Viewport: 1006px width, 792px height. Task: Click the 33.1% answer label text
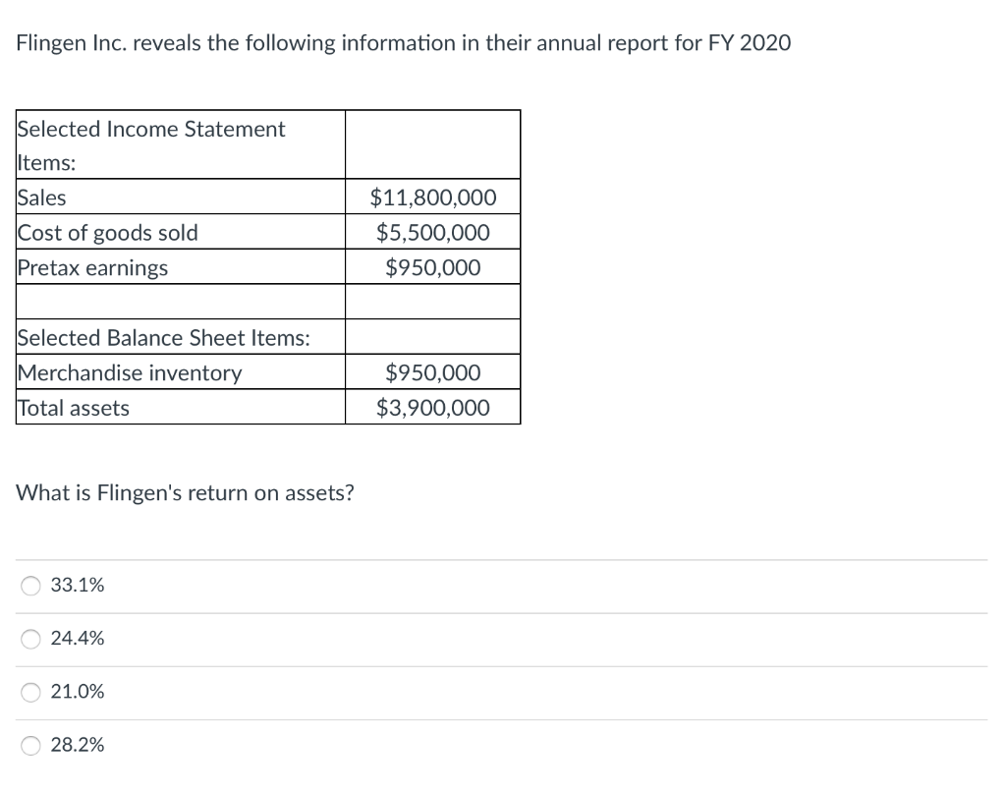pos(78,585)
